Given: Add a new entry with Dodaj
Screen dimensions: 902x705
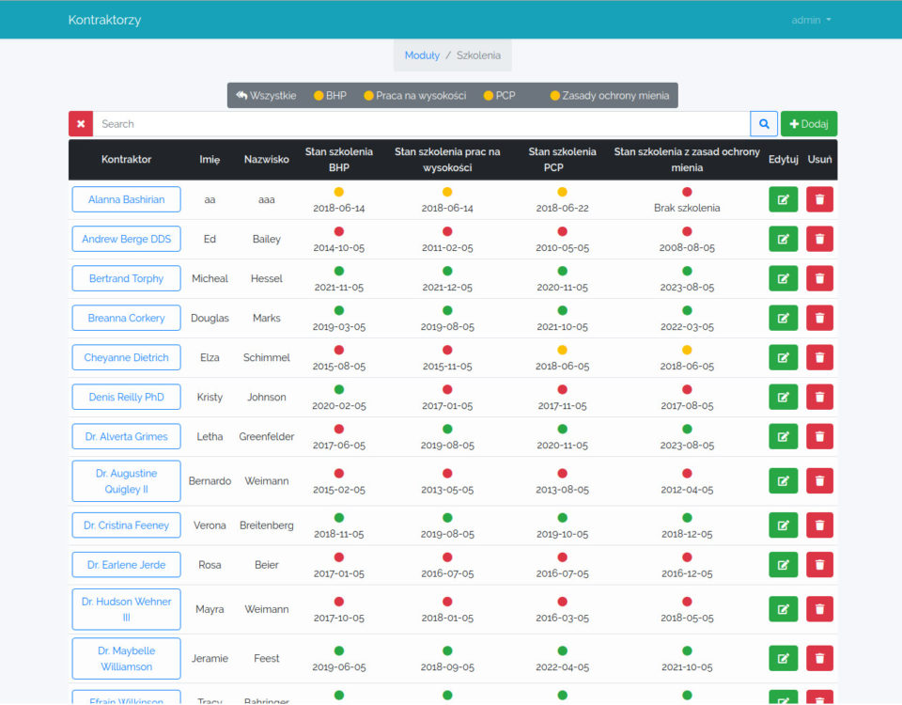Looking at the screenshot, I should [x=809, y=124].
